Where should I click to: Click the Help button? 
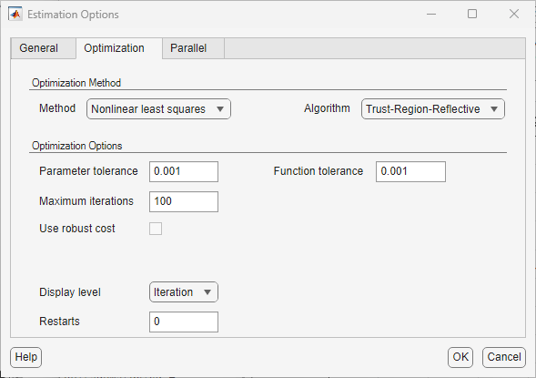(x=26, y=357)
